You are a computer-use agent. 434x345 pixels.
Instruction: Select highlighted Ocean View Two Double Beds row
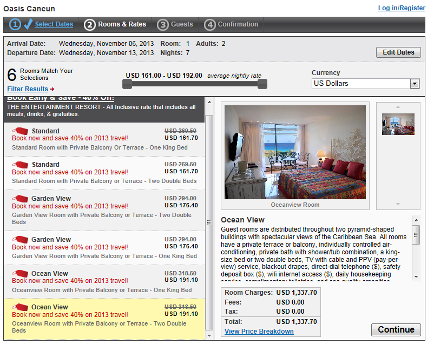click(104, 319)
